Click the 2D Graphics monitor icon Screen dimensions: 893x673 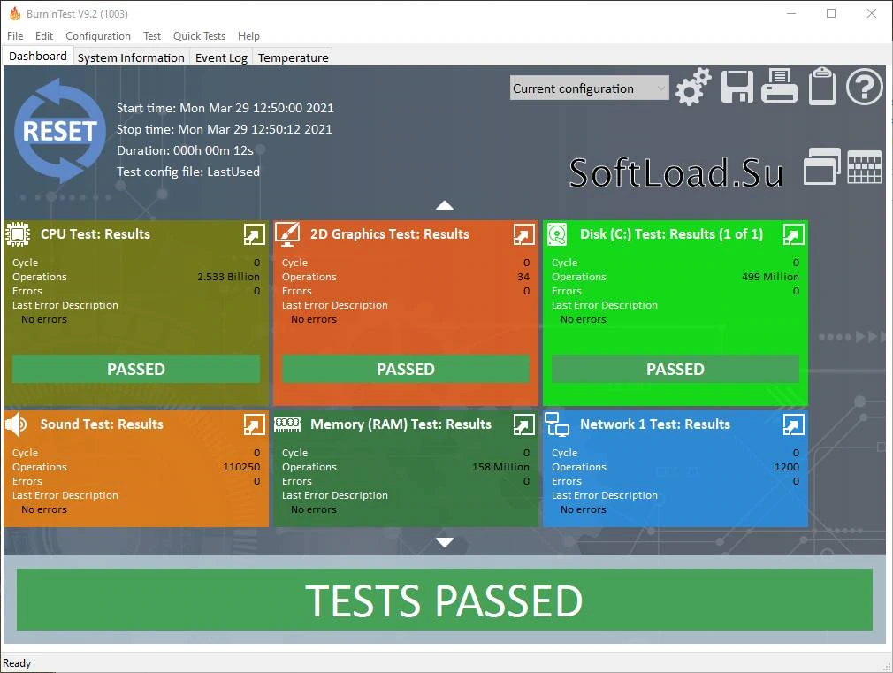tap(287, 234)
